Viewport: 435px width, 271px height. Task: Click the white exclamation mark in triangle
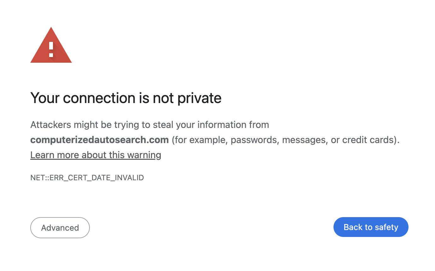click(51, 49)
